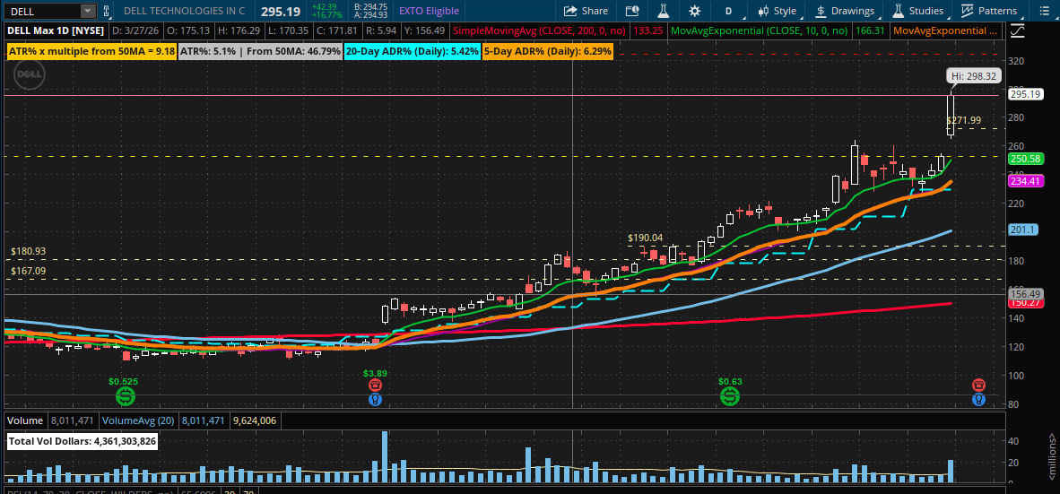
Task: Click the $190.04 price level label
Action: 645,238
